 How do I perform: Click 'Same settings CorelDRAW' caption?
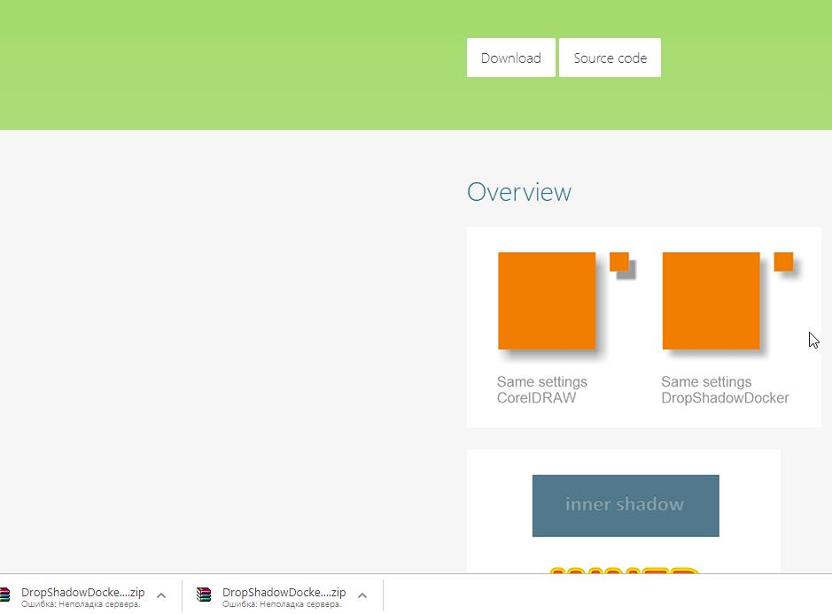click(x=541, y=390)
